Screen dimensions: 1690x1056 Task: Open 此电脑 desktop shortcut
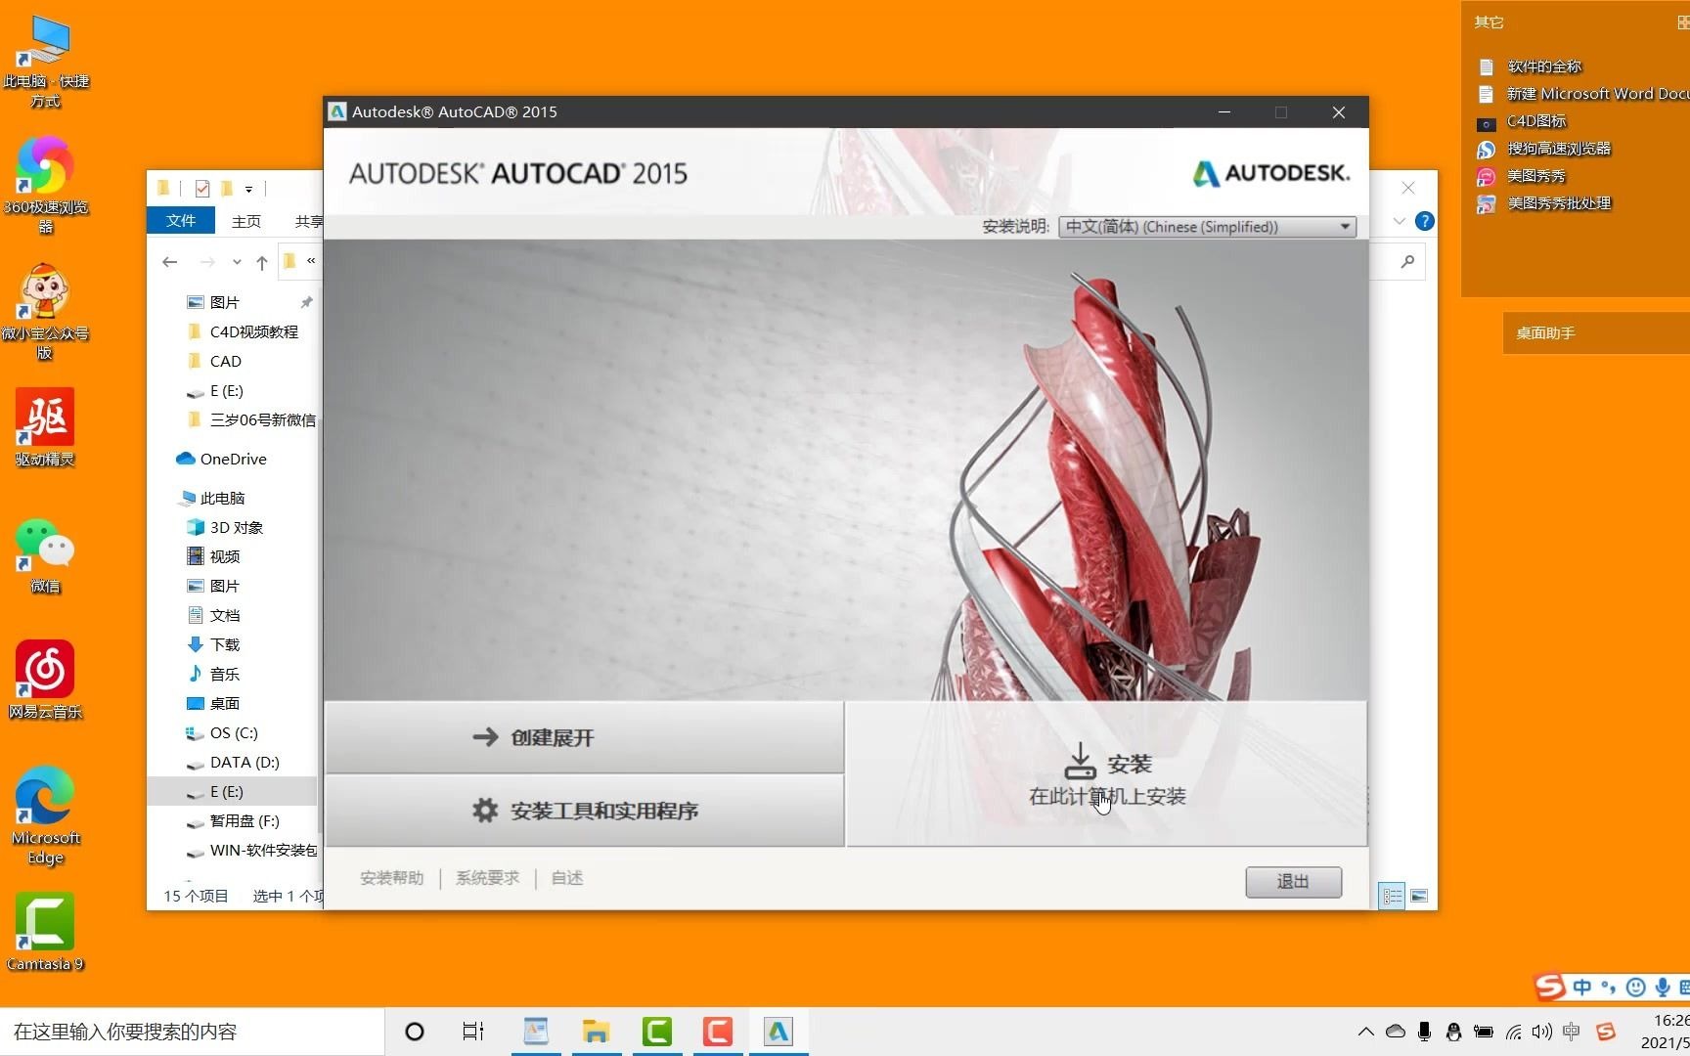(x=45, y=62)
